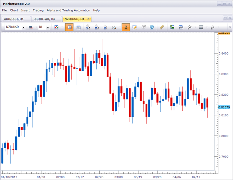Click the 04/06 date axis label
The image size is (233, 180).
pos(177,177)
